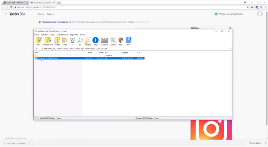Click Chrome profile account icon
Image resolution: width=268 pixels, height=147 pixels.
coord(245,3)
